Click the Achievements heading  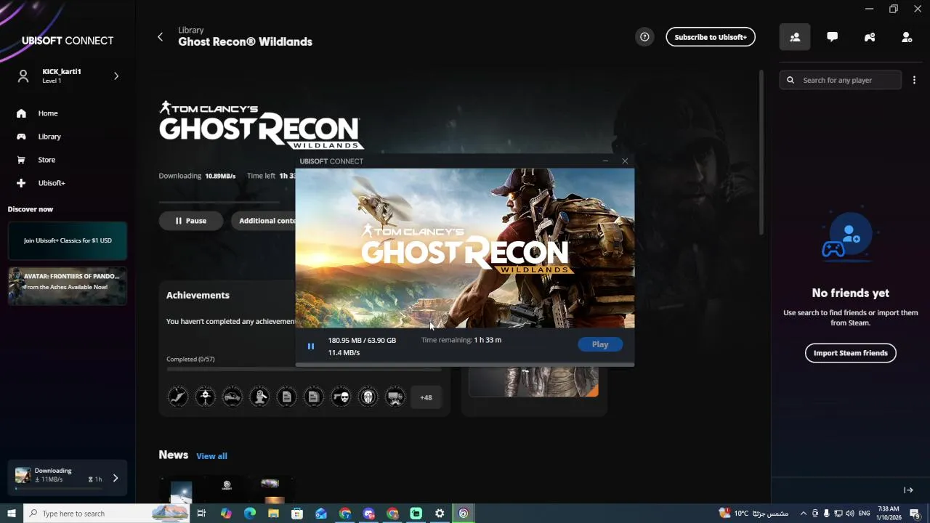(198, 295)
